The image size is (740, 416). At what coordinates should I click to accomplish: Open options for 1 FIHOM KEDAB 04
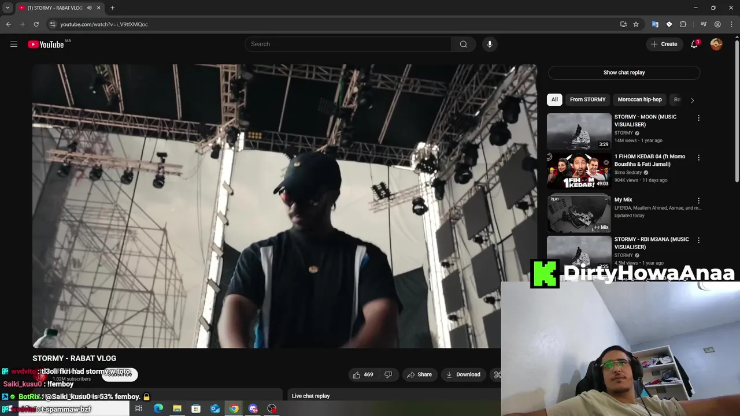click(698, 158)
